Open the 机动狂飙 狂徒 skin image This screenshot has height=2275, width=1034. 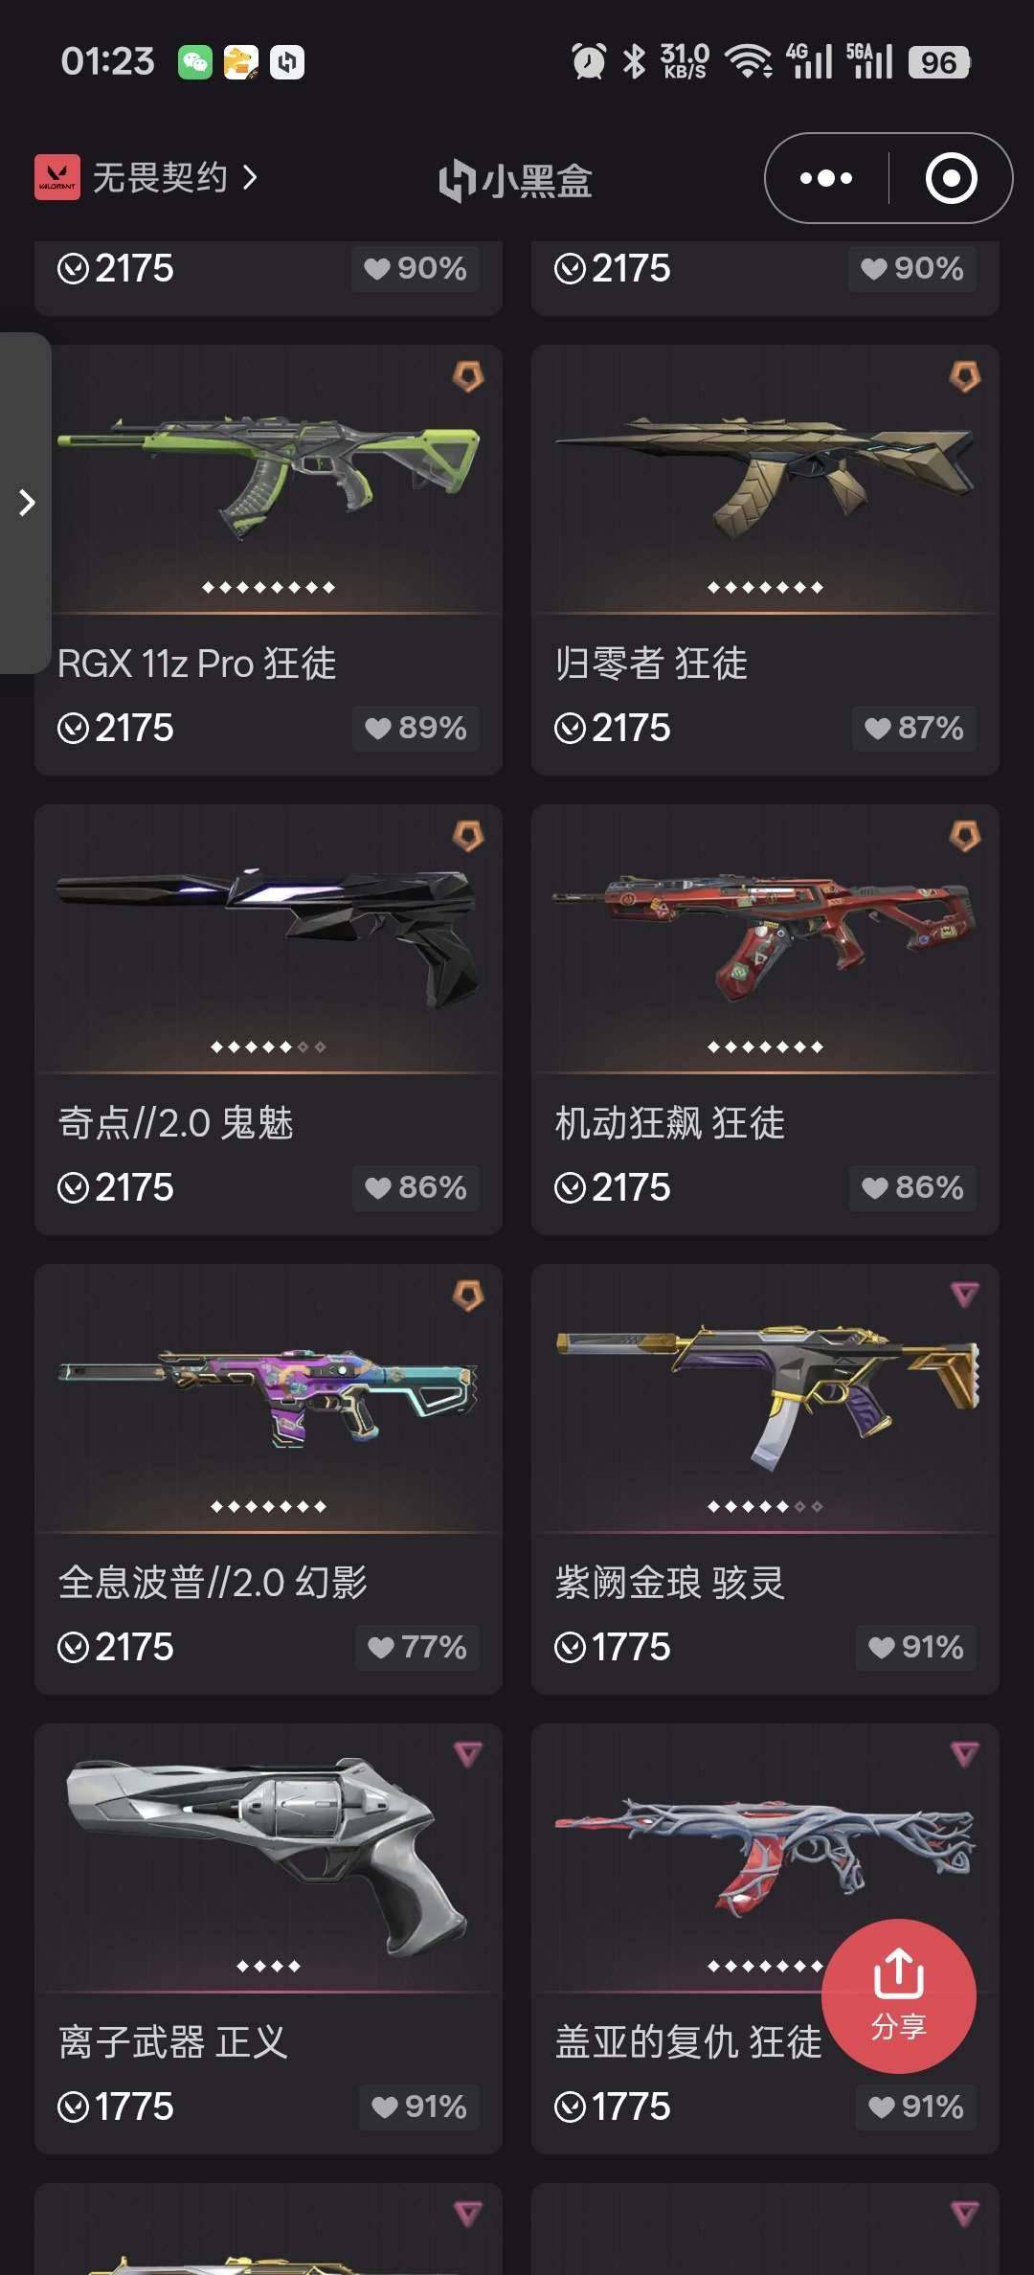764,936
